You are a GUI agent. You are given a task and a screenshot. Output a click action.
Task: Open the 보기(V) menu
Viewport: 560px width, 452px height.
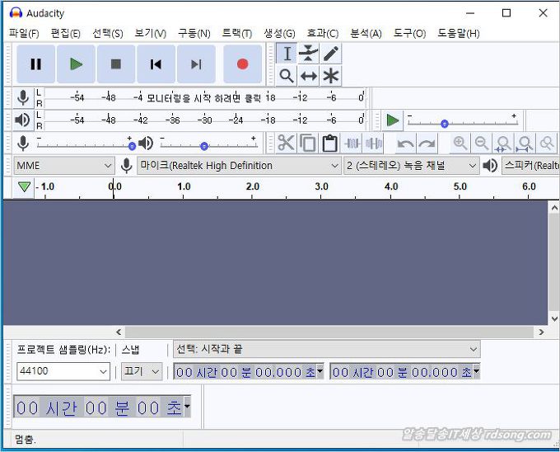(151, 33)
